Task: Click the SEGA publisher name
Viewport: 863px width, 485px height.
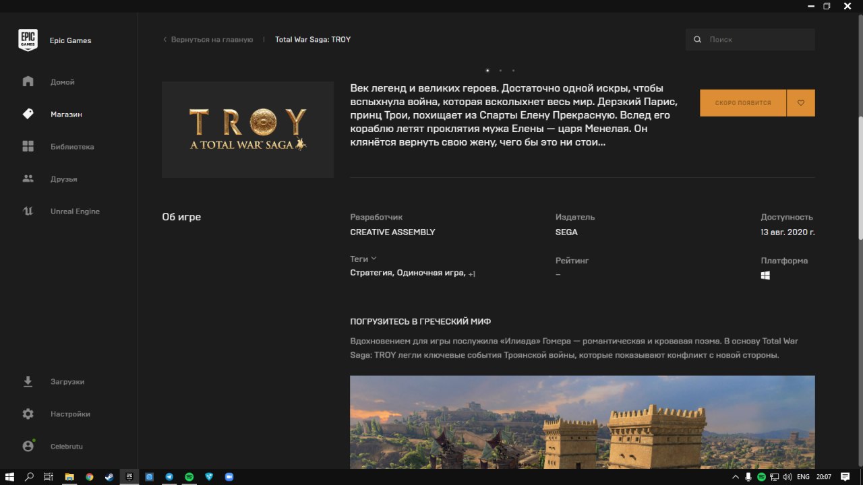Action: pyautogui.click(x=566, y=232)
